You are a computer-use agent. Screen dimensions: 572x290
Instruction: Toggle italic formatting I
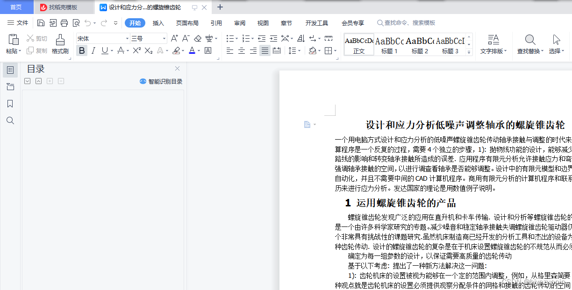pyautogui.click(x=93, y=50)
